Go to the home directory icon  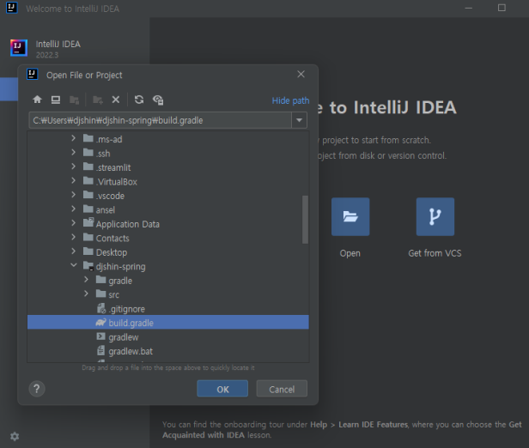[37, 100]
